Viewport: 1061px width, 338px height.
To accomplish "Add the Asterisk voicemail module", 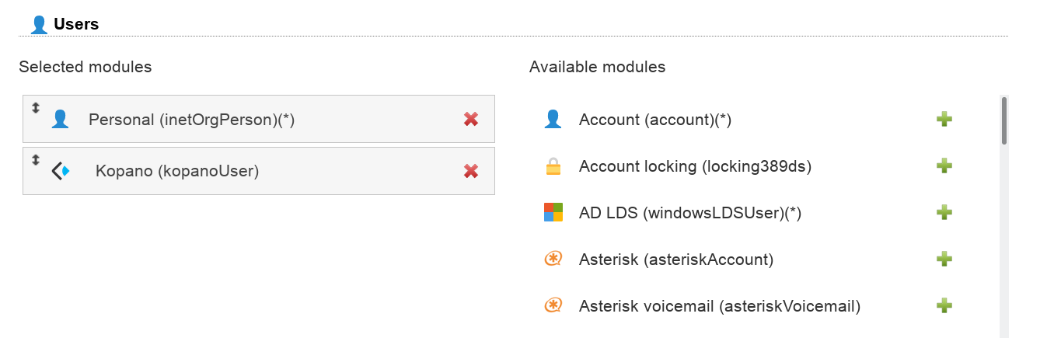I will tap(944, 305).
